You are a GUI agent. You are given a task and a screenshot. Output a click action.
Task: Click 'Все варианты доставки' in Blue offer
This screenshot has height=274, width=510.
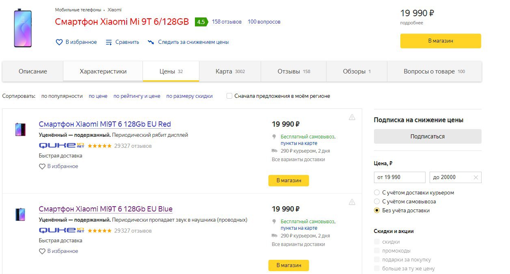298,244
